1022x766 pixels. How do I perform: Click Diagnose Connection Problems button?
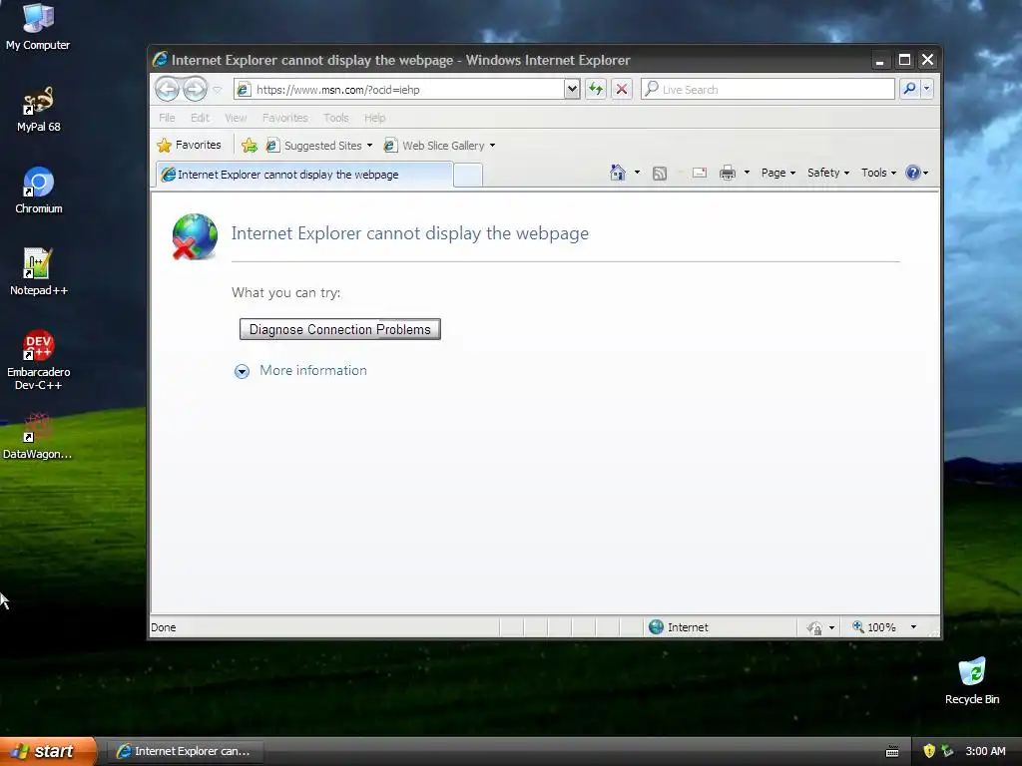[x=339, y=329]
